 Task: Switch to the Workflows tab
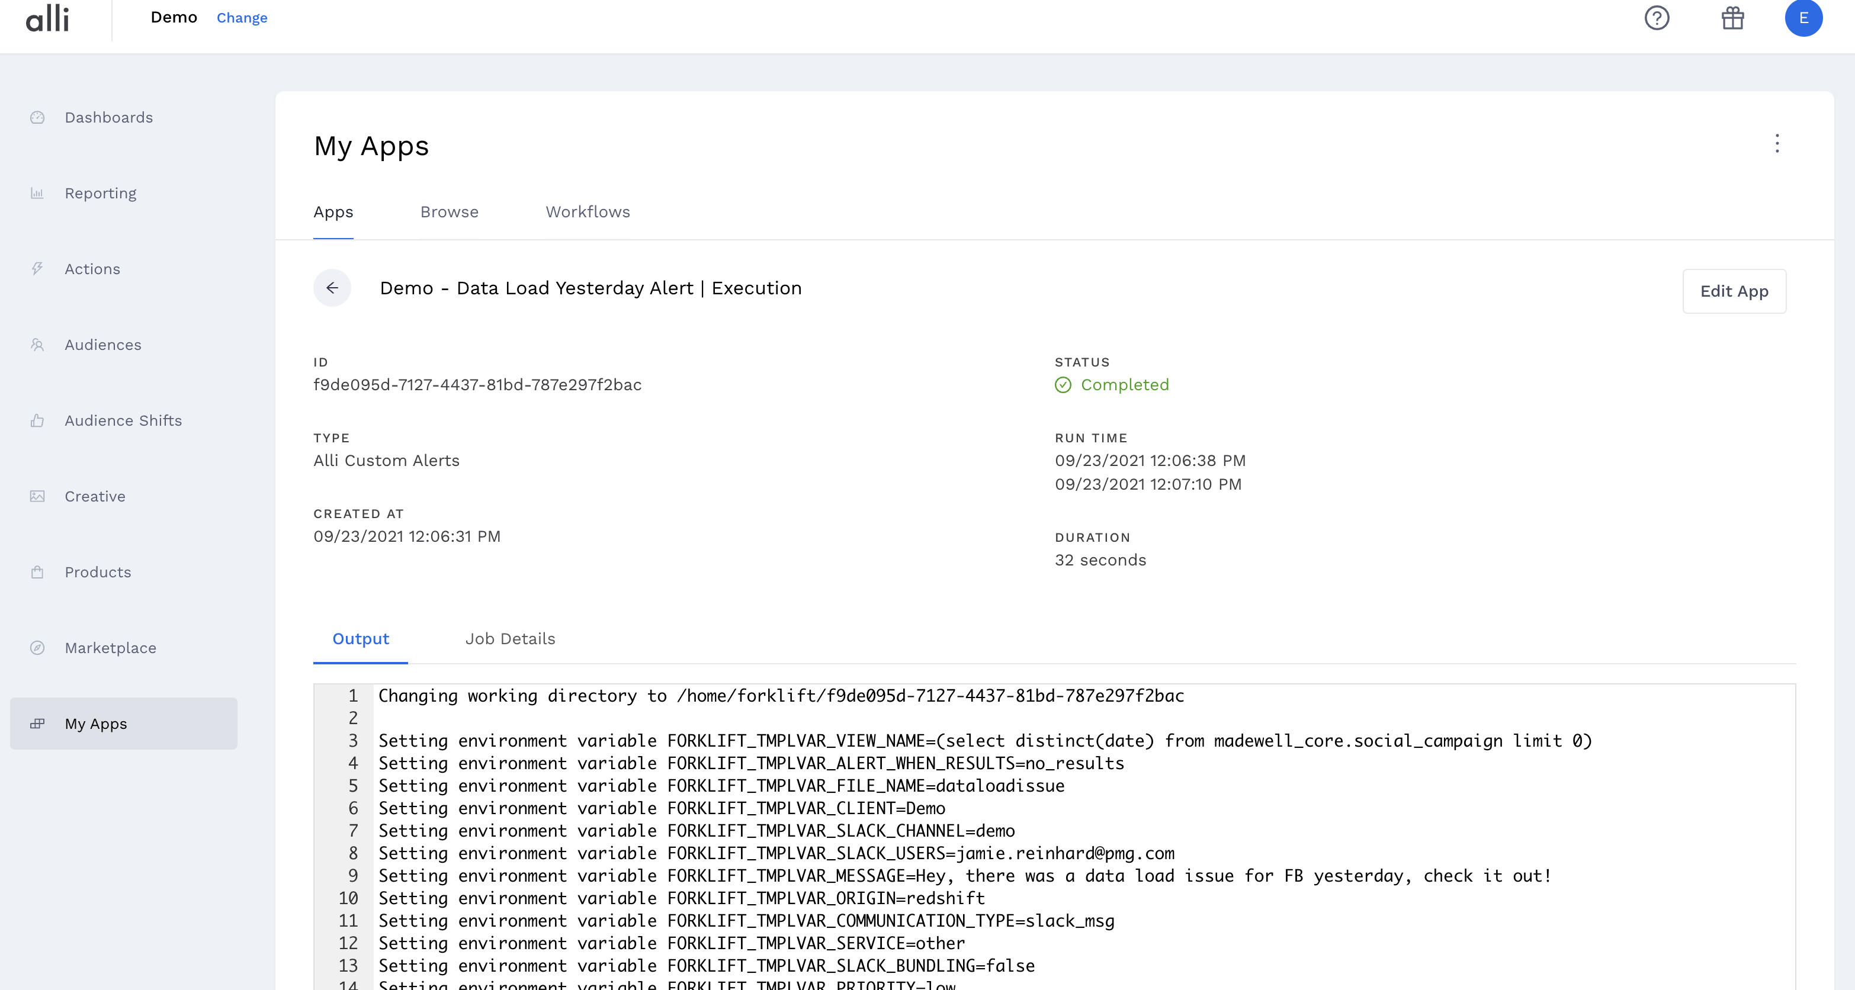(588, 212)
